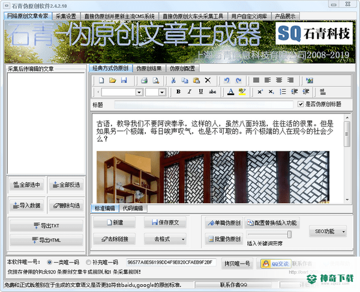Click the Justify full alignment icon

point(256,80)
